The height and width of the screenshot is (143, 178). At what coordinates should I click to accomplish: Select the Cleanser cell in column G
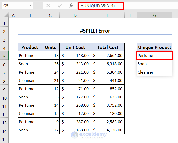[154, 72]
